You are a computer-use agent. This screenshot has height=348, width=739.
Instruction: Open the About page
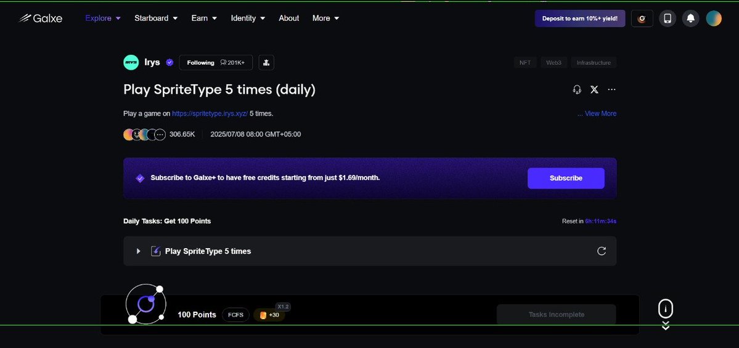289,18
